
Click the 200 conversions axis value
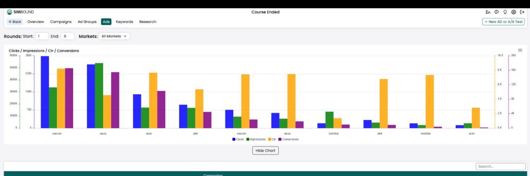point(513,56)
